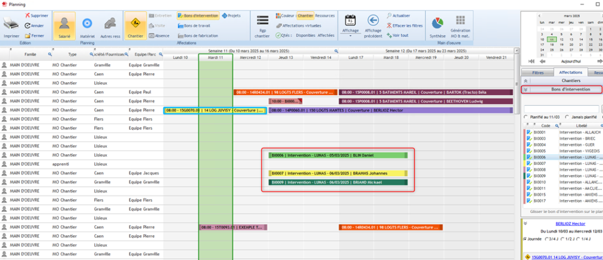Click Annuler undo button
Screen dimensions: 603x260
pos(34,26)
